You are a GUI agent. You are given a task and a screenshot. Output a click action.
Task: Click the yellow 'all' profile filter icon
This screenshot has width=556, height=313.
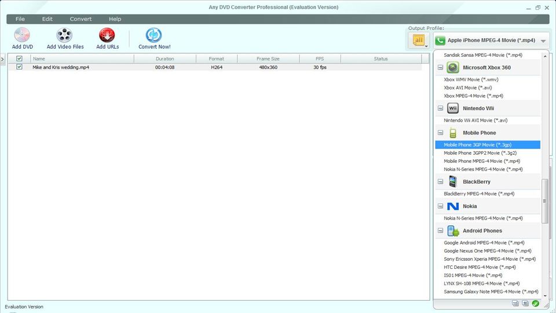pos(419,40)
